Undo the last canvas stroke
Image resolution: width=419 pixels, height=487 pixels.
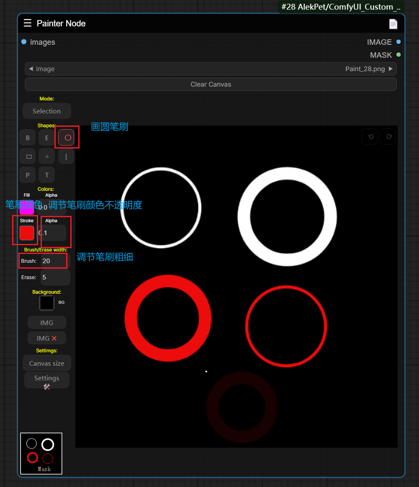tap(370, 137)
